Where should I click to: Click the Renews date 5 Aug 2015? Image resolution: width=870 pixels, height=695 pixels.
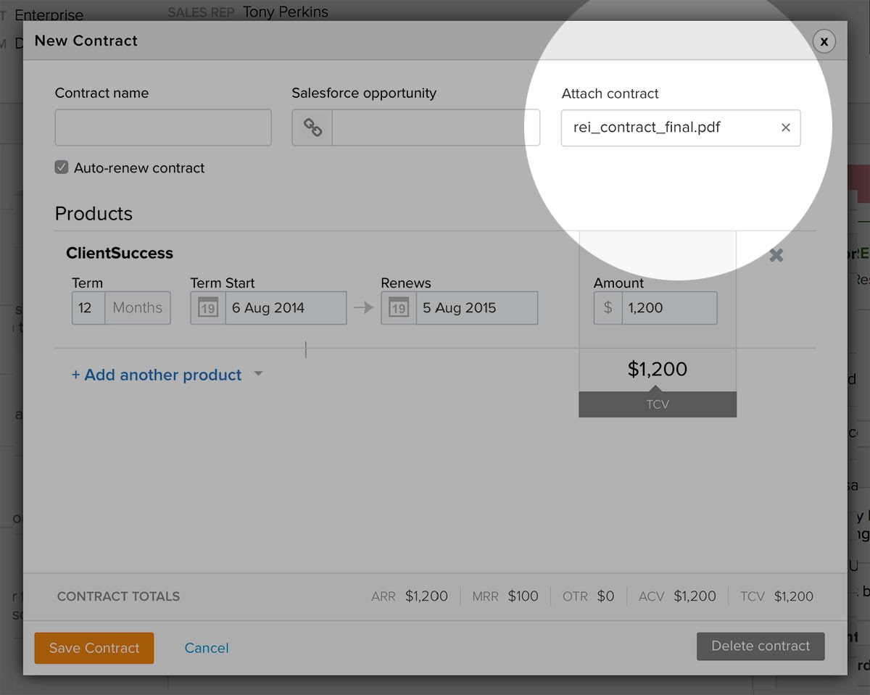[476, 307]
